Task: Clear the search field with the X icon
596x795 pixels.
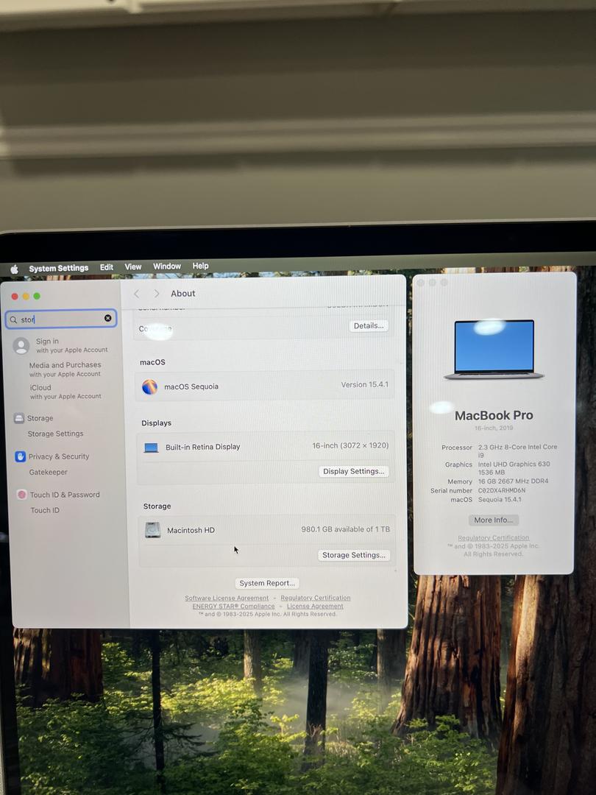Action: (x=108, y=318)
